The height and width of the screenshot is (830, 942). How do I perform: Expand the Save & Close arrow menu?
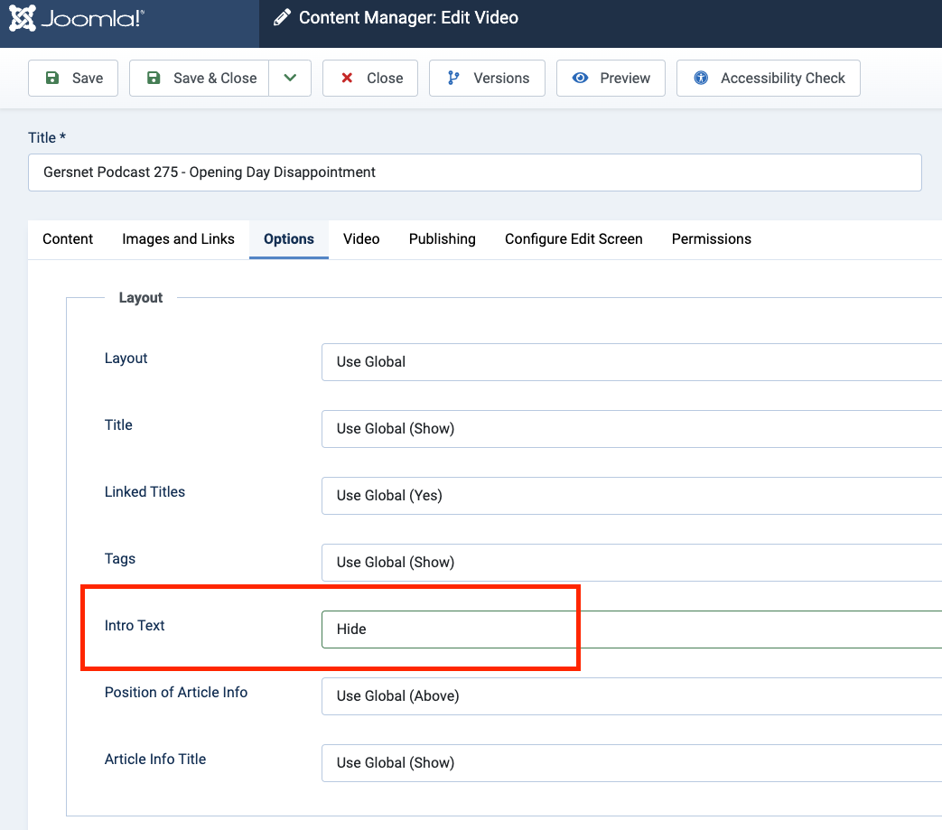[x=290, y=79]
